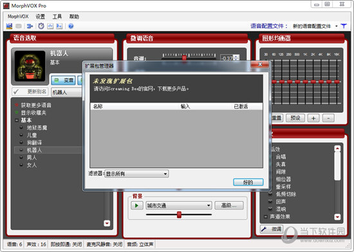This screenshot has width=354, height=252.
Task: Click the bullet icon beside 地狱恶魔
Action: 21,128
